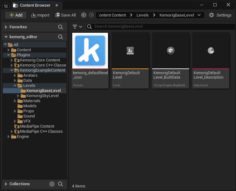Select the Content Browser tab
This screenshot has width=236, height=191.
(x=34, y=5)
